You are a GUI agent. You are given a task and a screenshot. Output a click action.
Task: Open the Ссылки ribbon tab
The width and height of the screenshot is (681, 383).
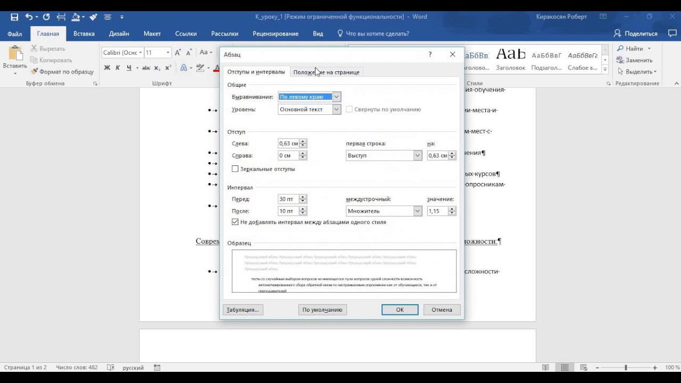186,34
